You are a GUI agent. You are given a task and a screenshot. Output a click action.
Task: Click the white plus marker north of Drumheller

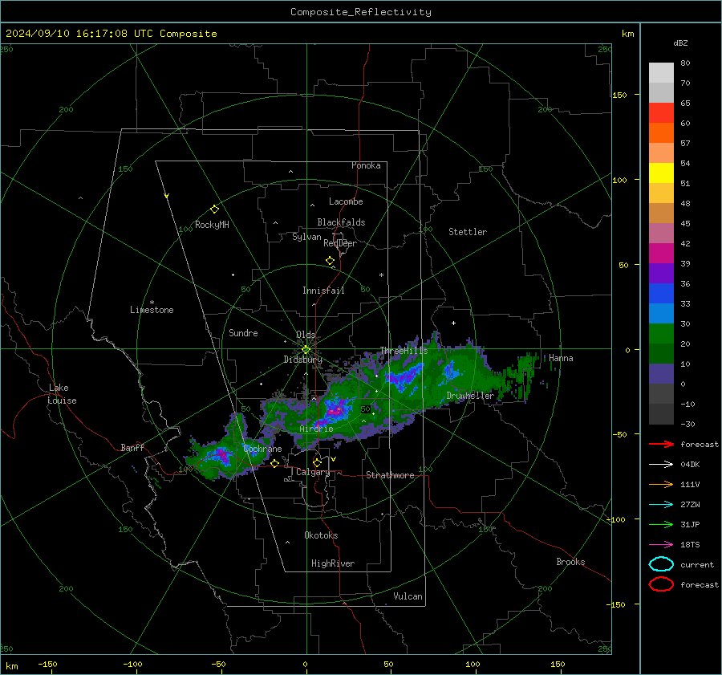453,323
